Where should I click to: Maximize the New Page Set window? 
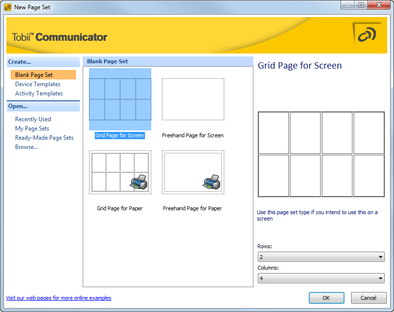[x=361, y=5]
